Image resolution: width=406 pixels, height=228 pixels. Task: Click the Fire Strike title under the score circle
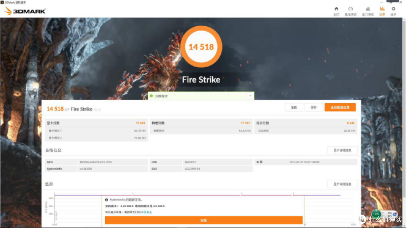[x=201, y=80]
